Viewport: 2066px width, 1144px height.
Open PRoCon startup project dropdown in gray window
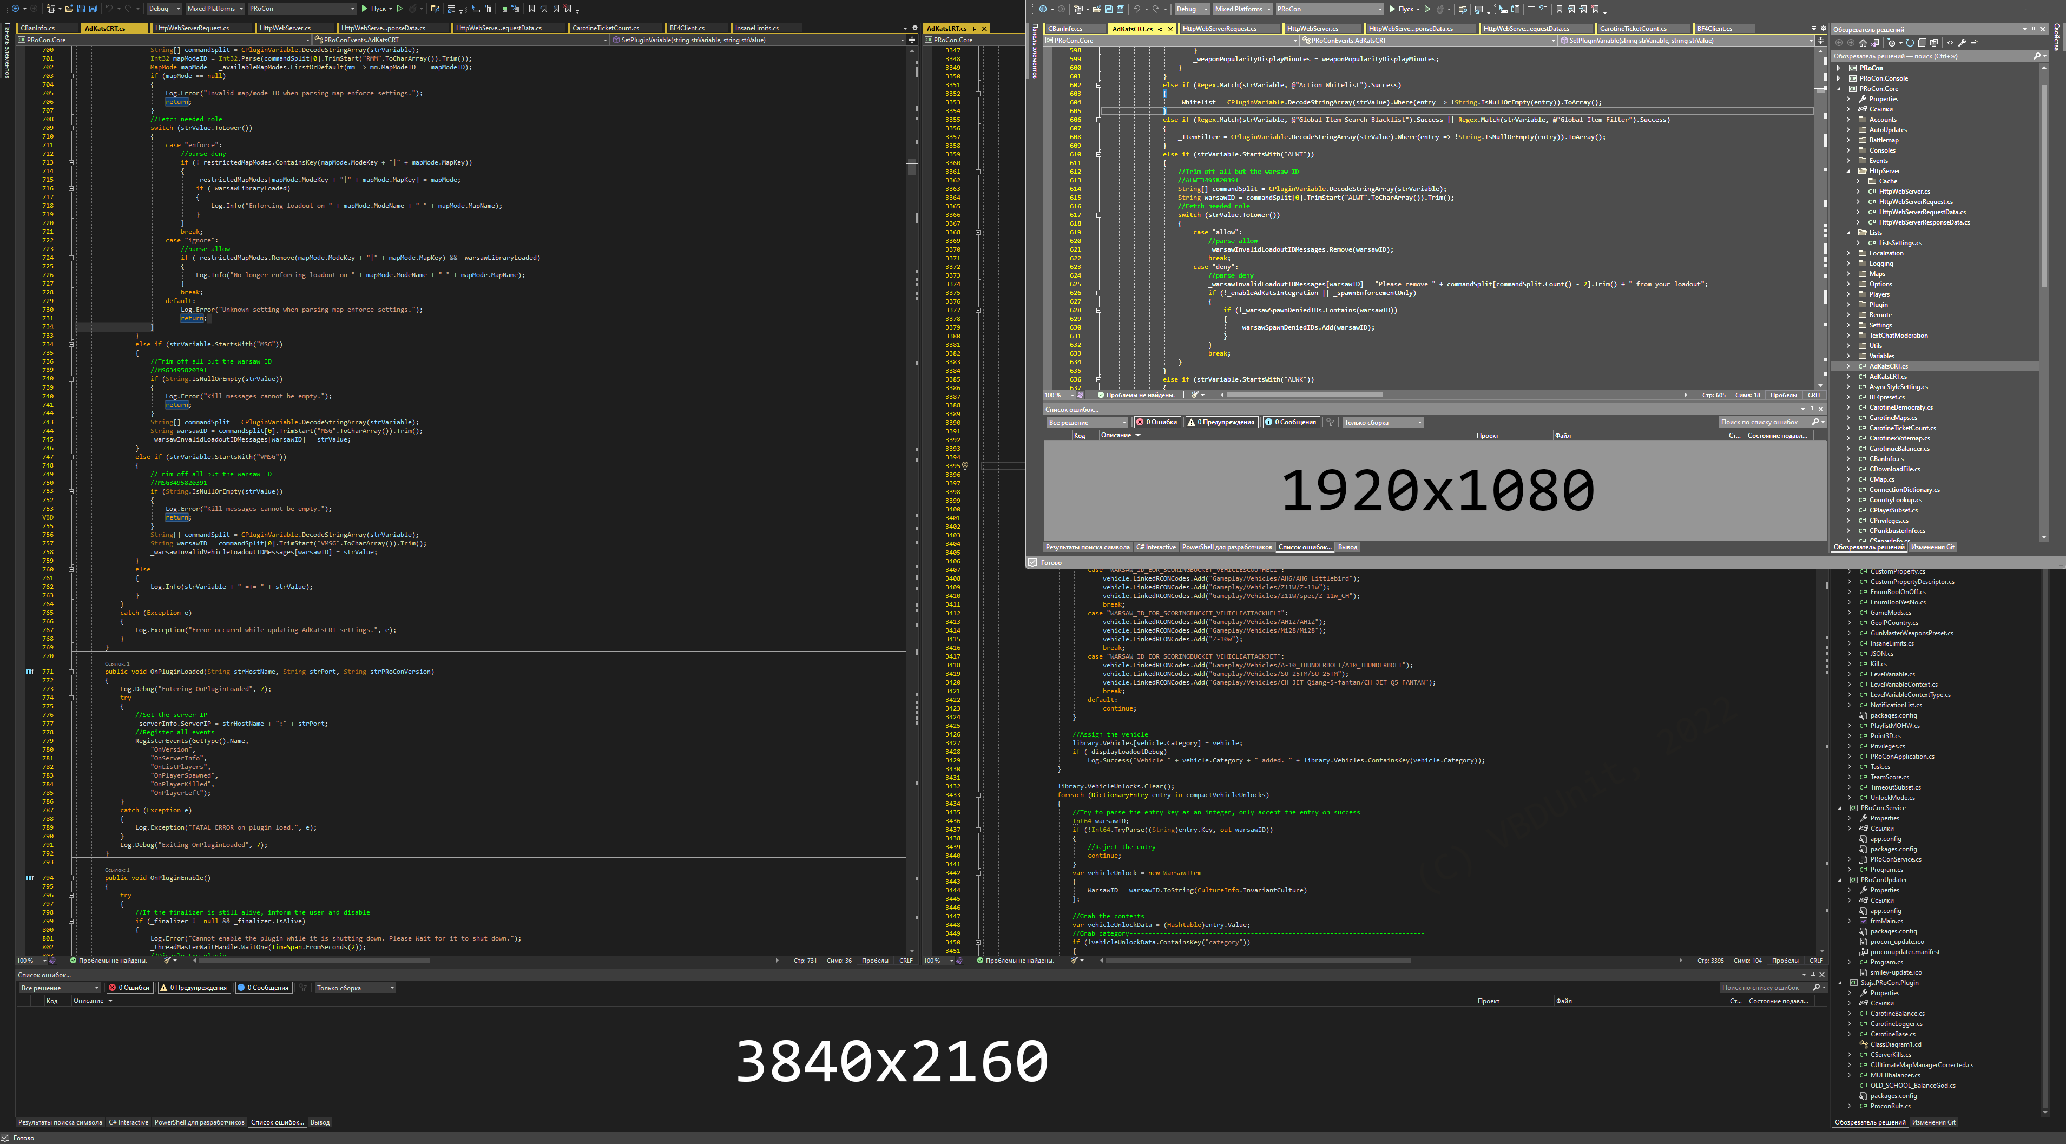(x=1330, y=9)
